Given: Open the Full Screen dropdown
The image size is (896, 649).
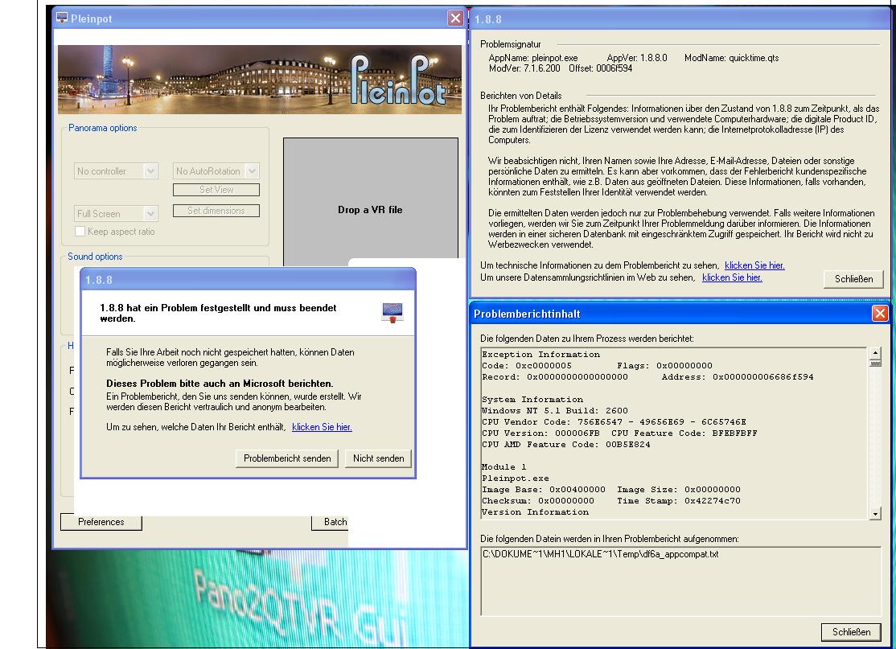Looking at the screenshot, I should [x=150, y=214].
